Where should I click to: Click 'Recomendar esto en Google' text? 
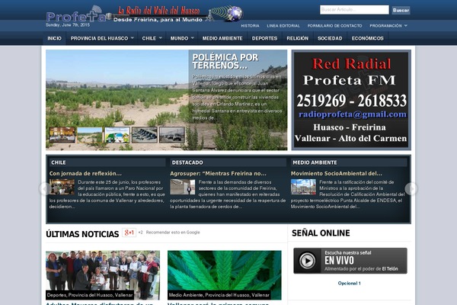coord(173,233)
